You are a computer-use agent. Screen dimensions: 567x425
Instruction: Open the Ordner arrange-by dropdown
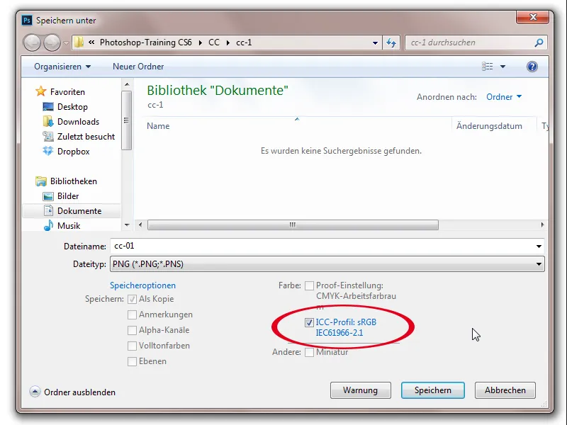click(x=504, y=97)
